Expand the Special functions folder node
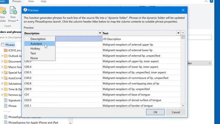Viewport: 220px width, 124px height. 2,73
